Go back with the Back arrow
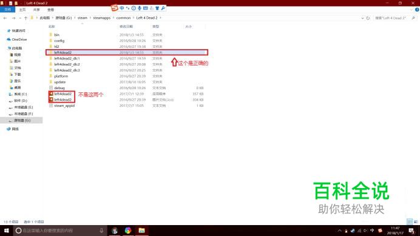 pos(5,18)
